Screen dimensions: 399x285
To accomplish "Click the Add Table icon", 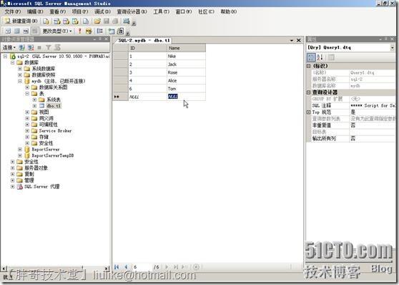I will click(x=112, y=31).
